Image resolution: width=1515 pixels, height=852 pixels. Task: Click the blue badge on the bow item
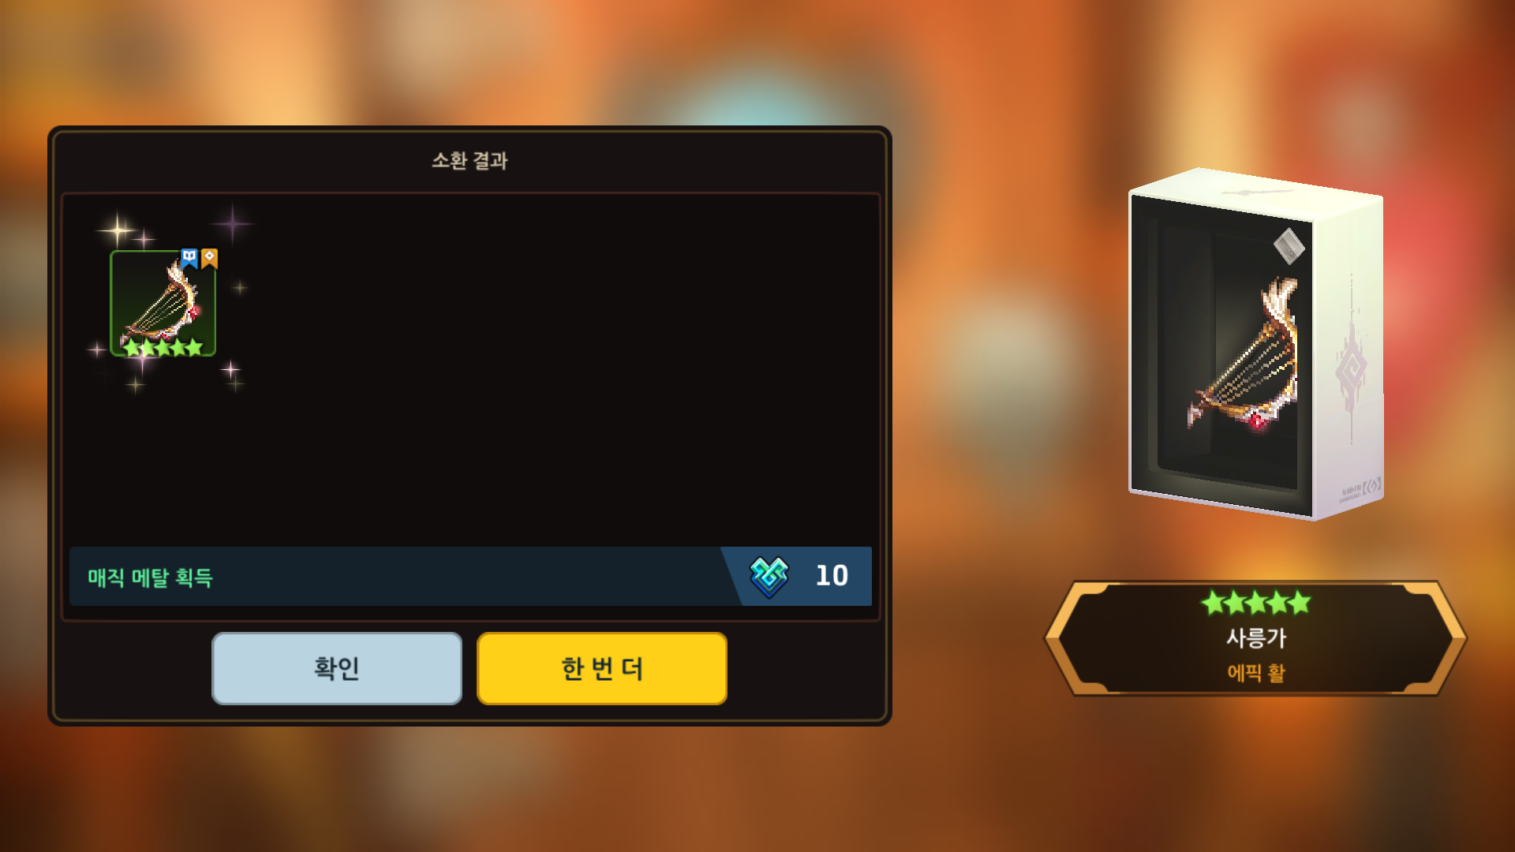tap(189, 258)
